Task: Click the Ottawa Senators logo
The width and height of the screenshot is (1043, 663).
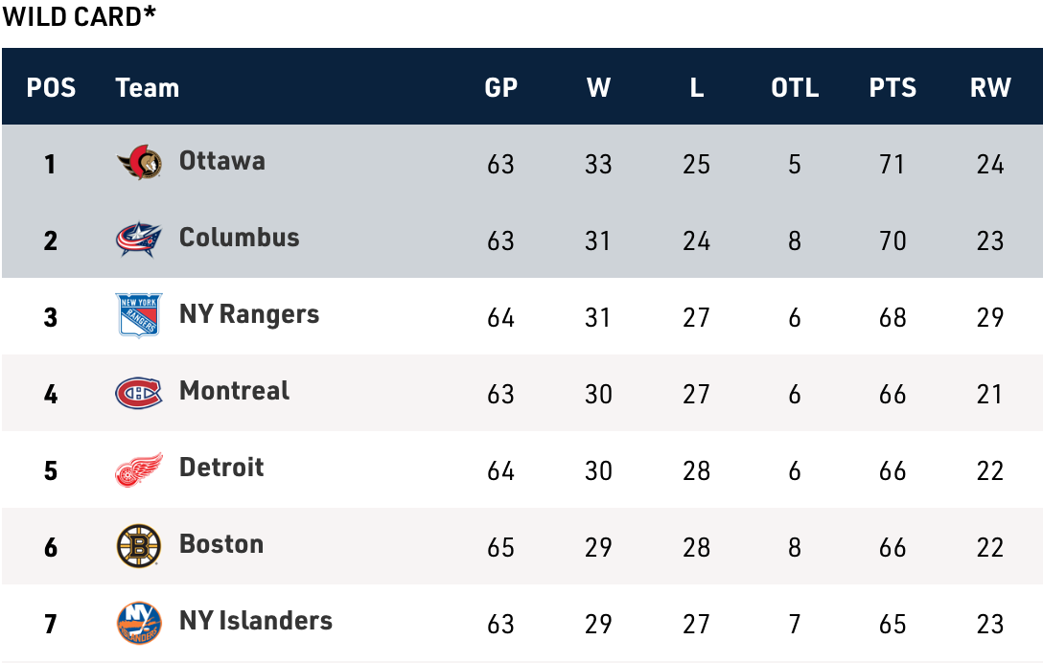Action: (x=139, y=163)
